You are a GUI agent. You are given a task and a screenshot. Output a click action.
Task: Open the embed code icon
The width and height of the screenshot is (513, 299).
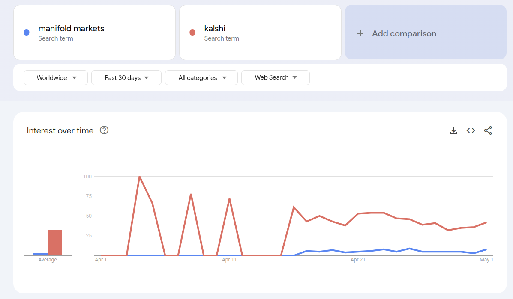pyautogui.click(x=471, y=130)
